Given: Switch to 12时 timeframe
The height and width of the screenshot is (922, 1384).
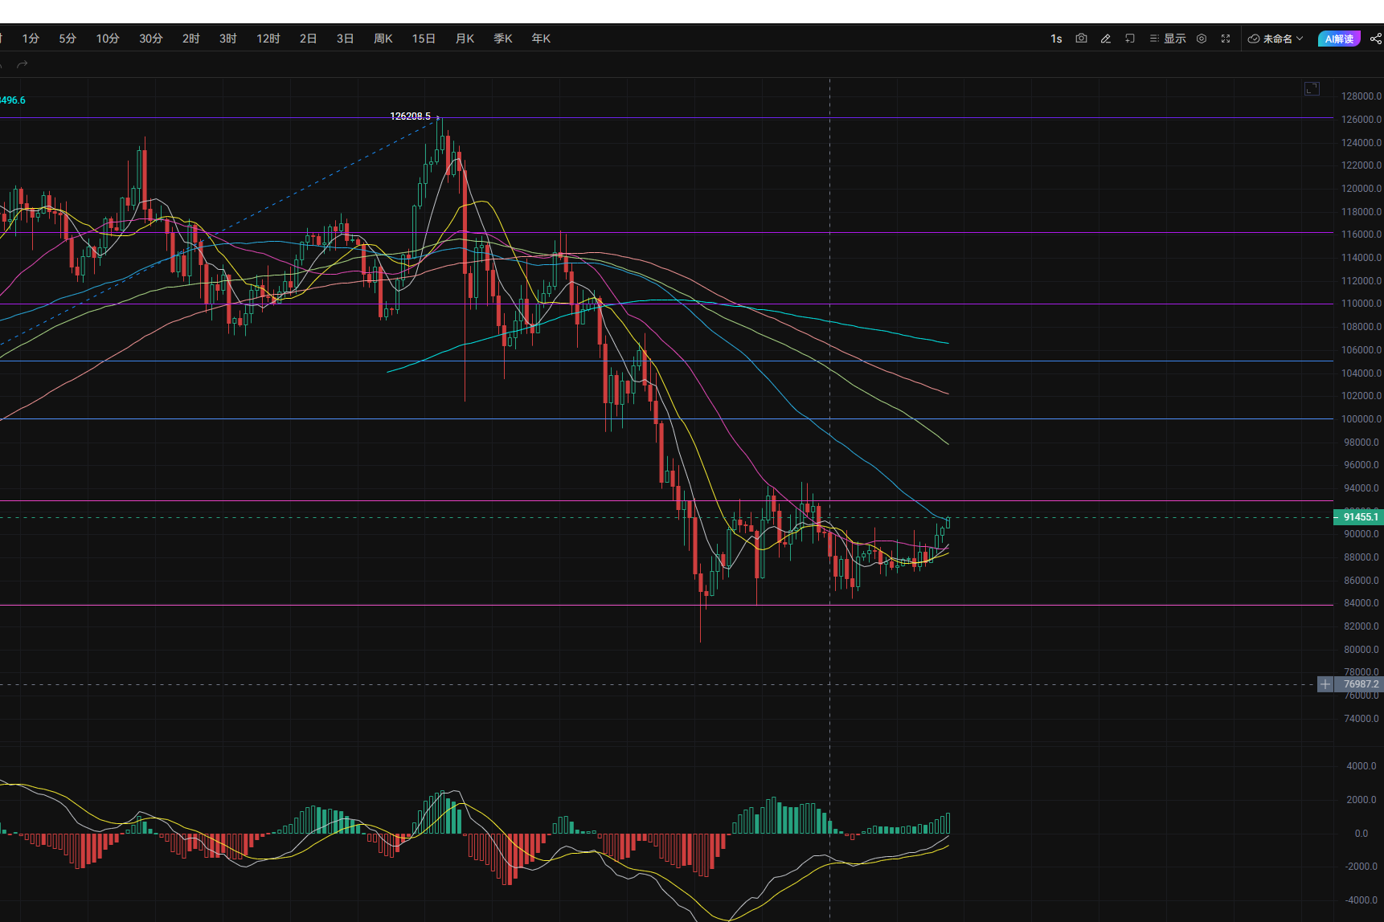Looking at the screenshot, I should (x=268, y=39).
